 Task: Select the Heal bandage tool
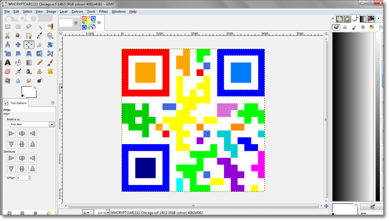click(x=50, y=72)
